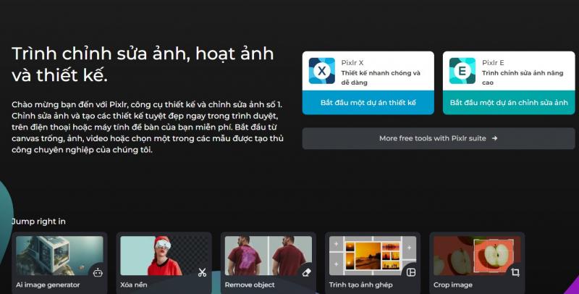Screen dimensions: 579x294
Task: Open the AI image generator thumbnail
Action: 59,256
